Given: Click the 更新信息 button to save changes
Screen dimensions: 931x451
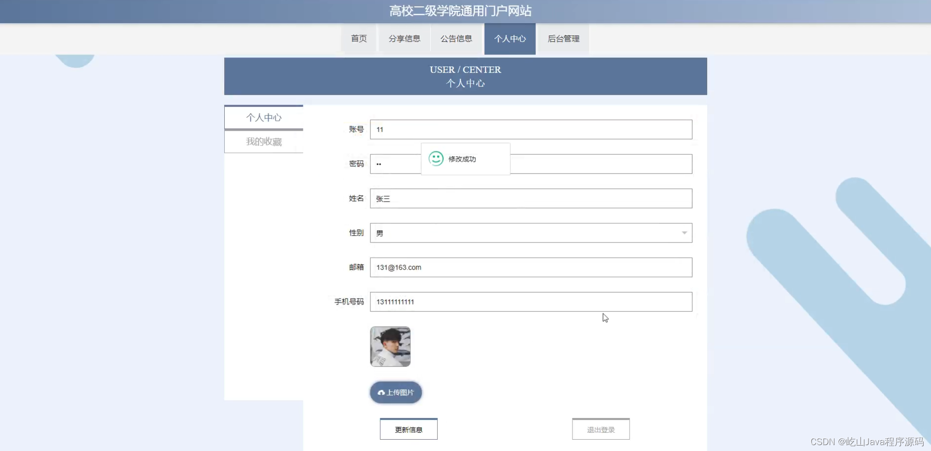Looking at the screenshot, I should [x=408, y=429].
